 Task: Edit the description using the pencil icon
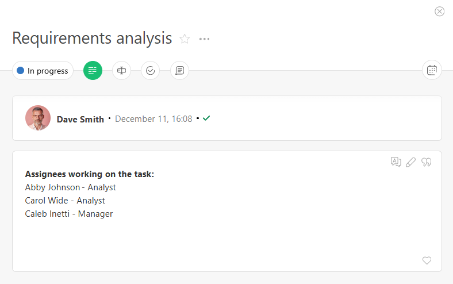[x=410, y=162]
